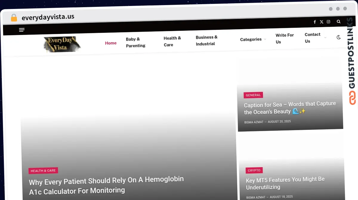Click the GuestPostLinks chain logo
Viewport: 358px width, 200px height.
click(353, 98)
